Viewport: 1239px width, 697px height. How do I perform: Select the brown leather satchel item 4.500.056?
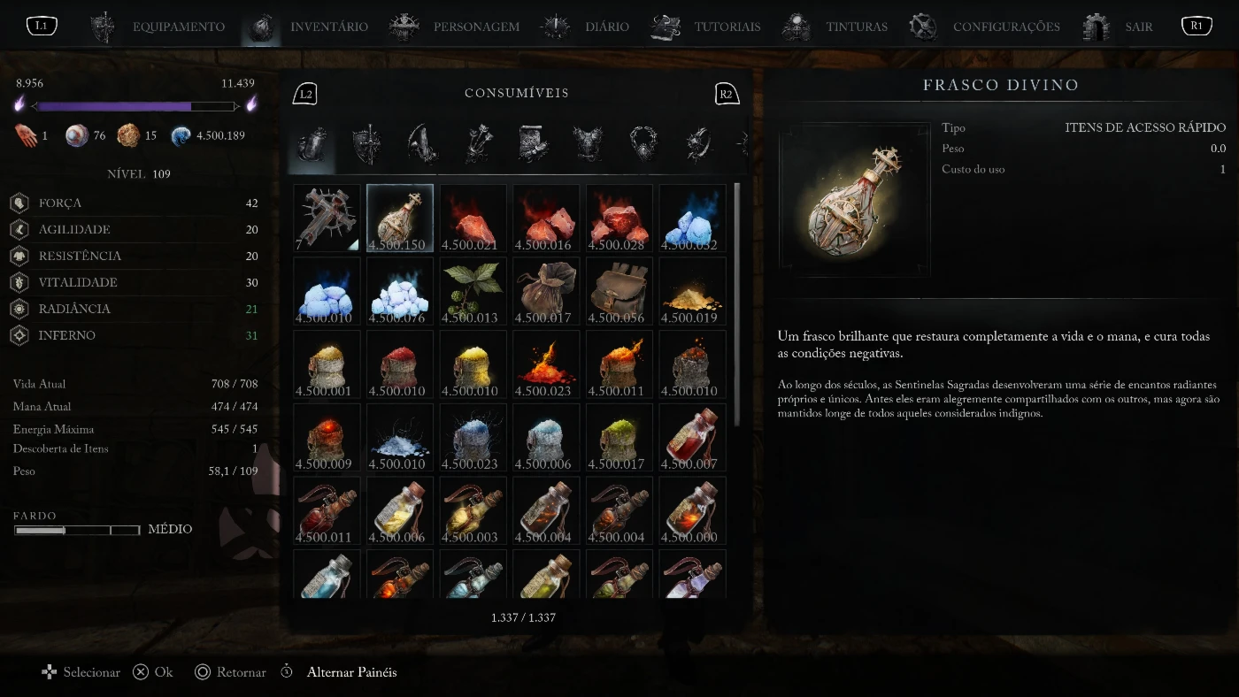tap(619, 291)
